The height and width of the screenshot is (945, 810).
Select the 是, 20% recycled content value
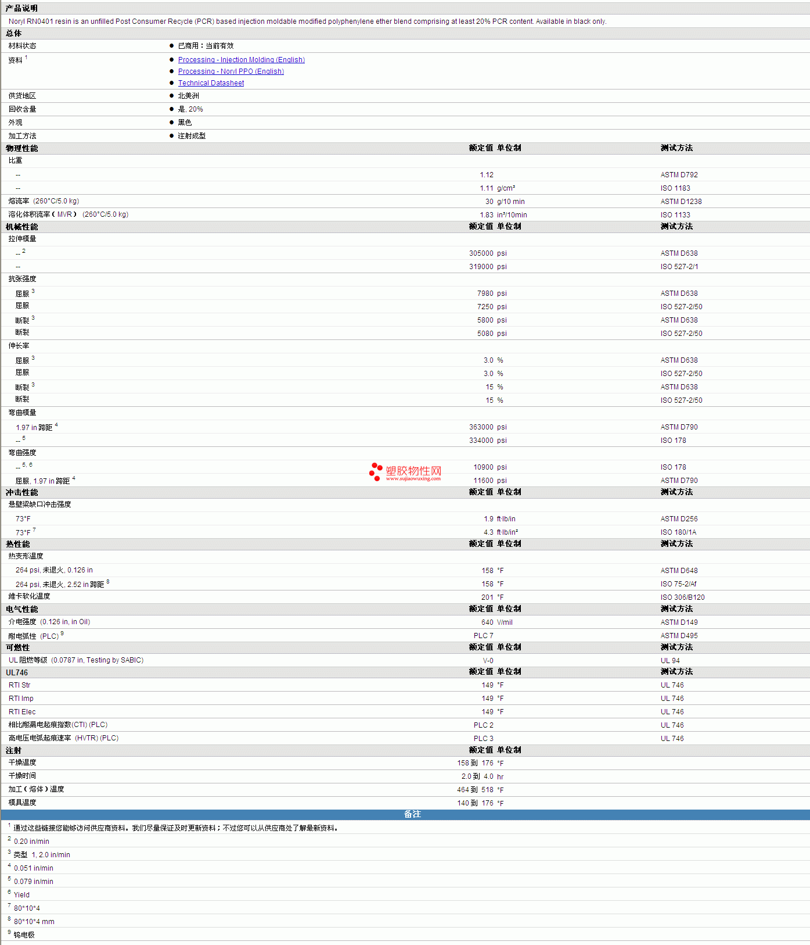190,109
